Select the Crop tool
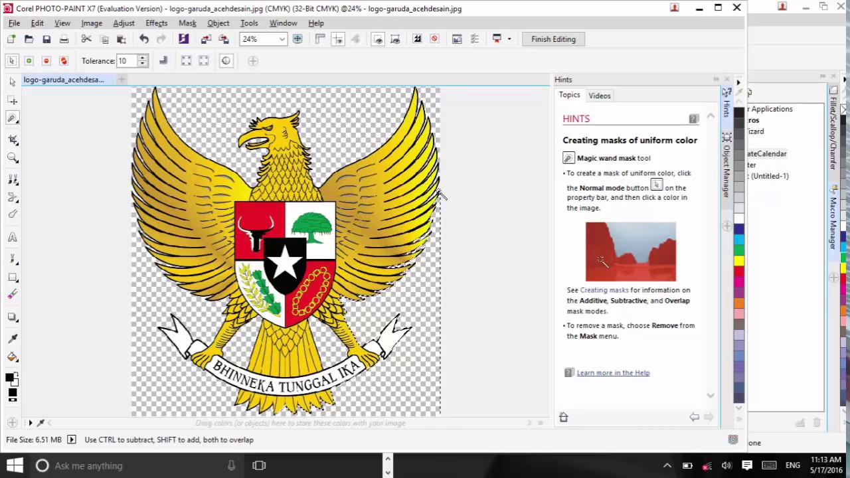850x478 pixels. pos(12,139)
